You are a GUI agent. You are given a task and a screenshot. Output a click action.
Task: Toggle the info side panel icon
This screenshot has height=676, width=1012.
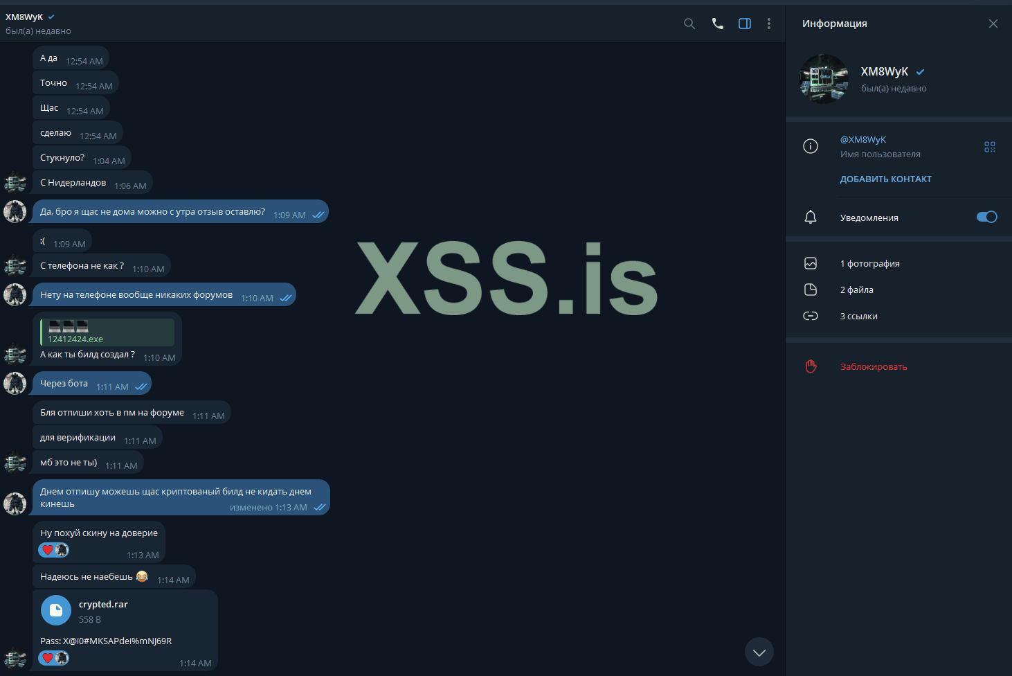tap(745, 24)
